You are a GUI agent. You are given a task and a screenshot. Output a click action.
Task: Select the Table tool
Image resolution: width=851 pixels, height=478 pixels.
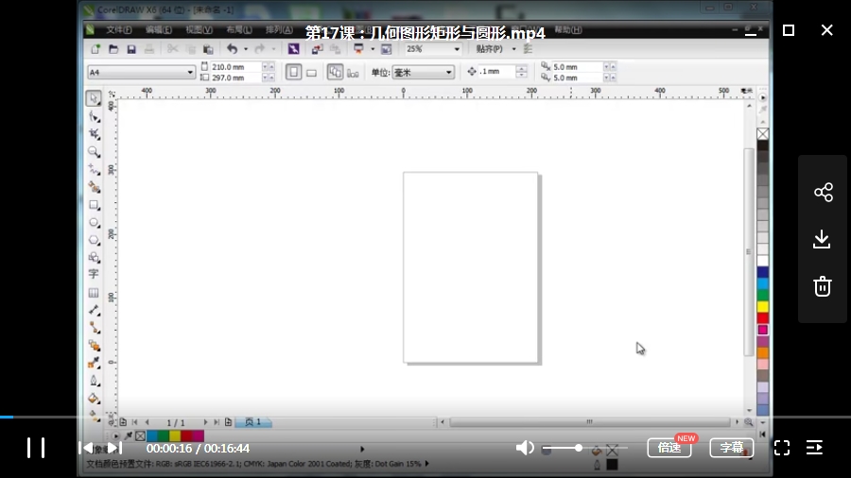(94, 293)
